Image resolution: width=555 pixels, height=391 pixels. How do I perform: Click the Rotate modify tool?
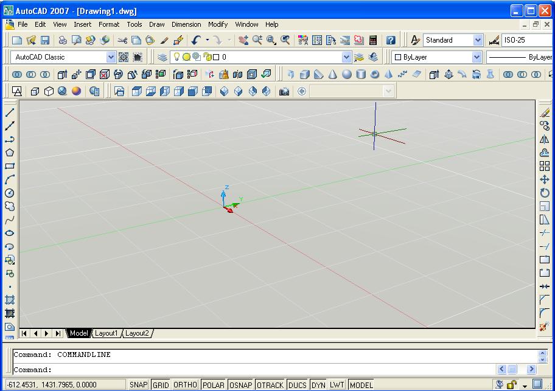tap(545, 193)
